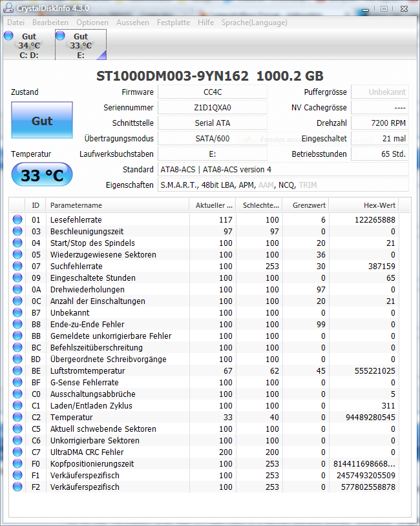
Task: Minimize the CrystalDiskInfo window
Action: (x=366, y=9)
